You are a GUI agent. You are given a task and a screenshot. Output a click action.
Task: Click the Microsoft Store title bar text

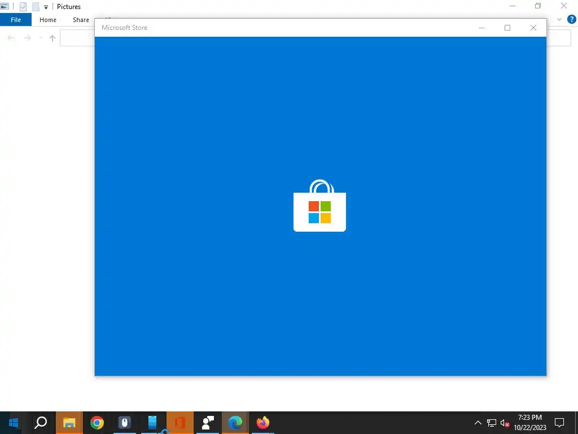coord(124,28)
